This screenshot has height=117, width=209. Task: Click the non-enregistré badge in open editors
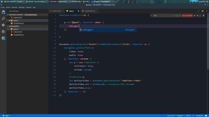click(x=30, y=15)
